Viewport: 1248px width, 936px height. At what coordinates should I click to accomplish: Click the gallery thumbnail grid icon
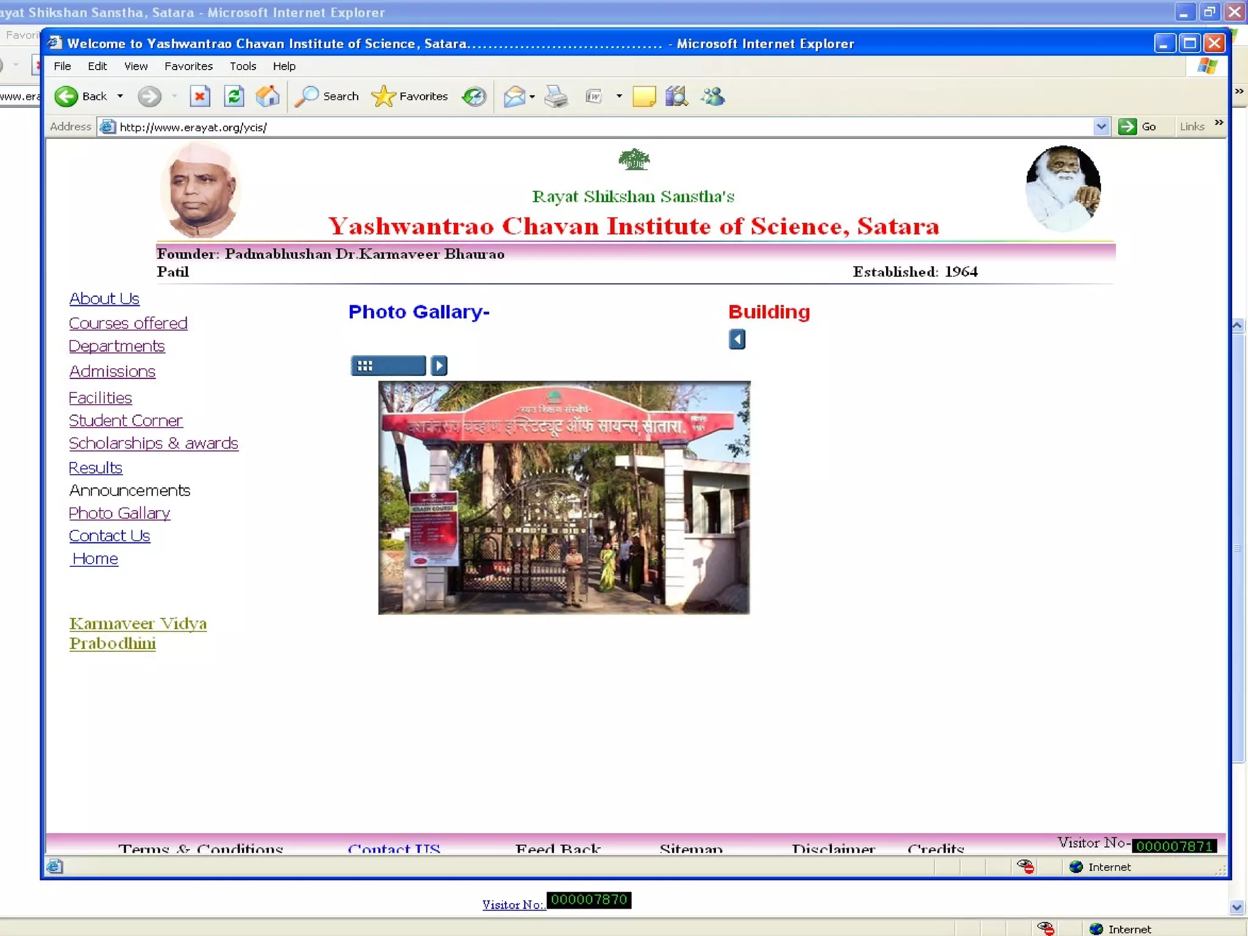pos(364,366)
